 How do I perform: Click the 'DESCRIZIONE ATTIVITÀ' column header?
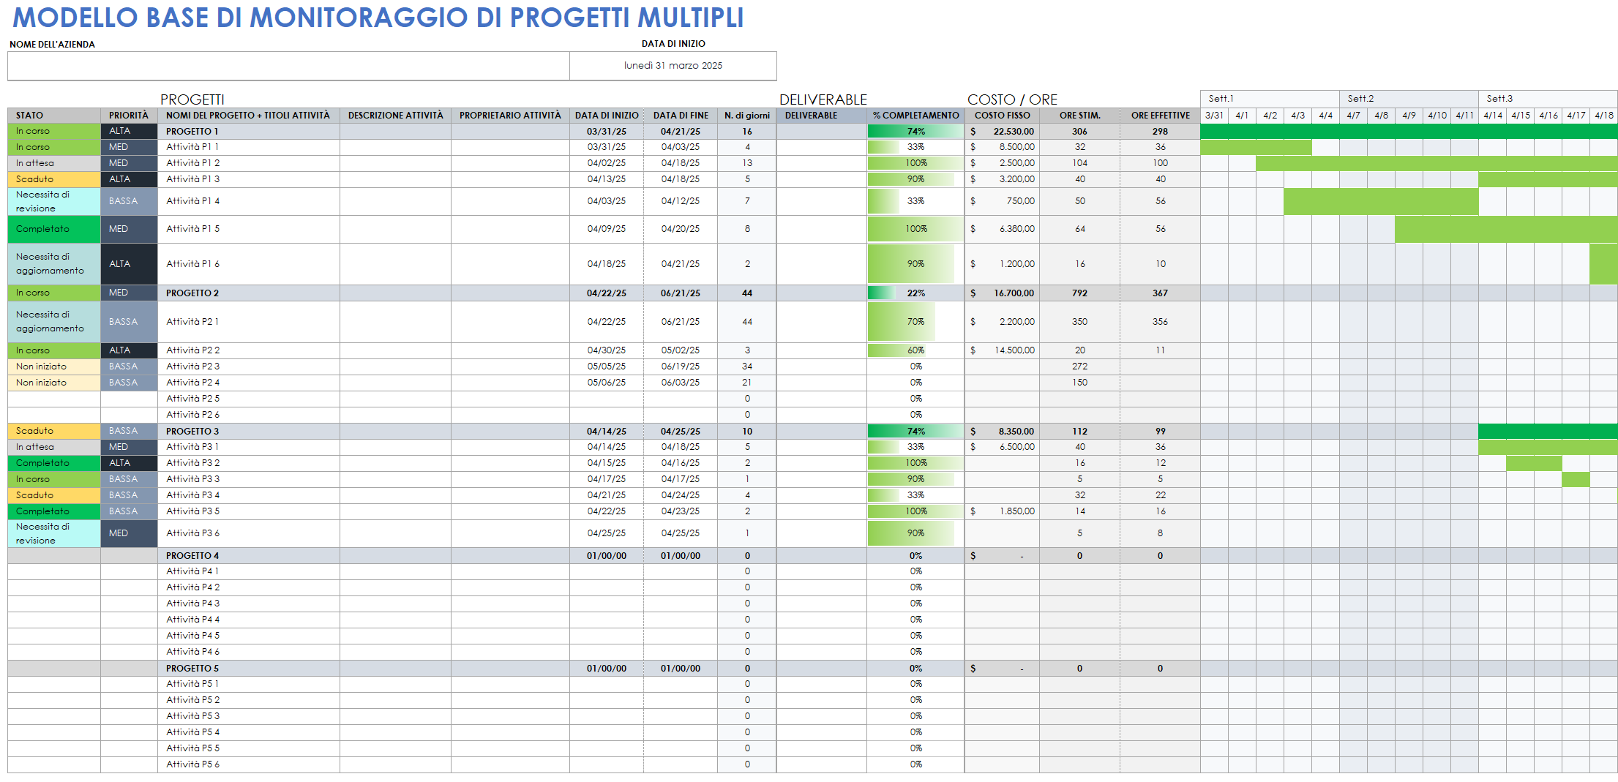395,116
